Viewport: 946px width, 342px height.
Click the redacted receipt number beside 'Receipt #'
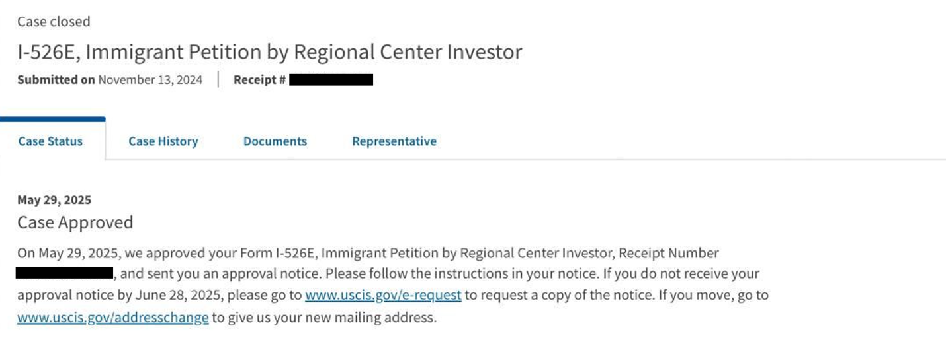(331, 80)
